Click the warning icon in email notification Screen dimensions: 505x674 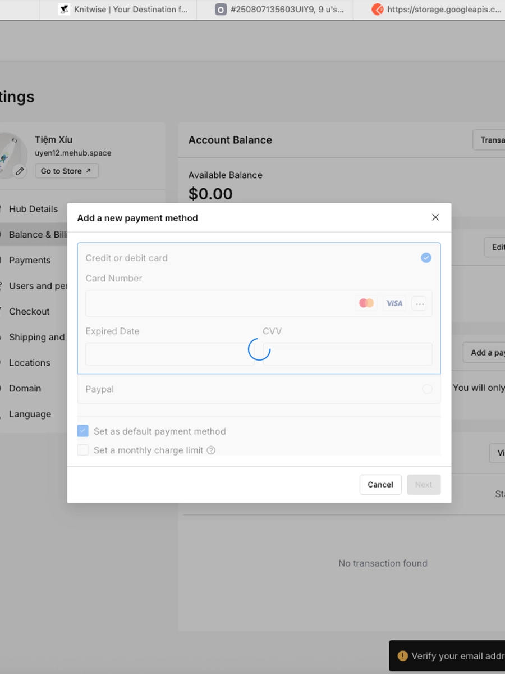point(402,655)
